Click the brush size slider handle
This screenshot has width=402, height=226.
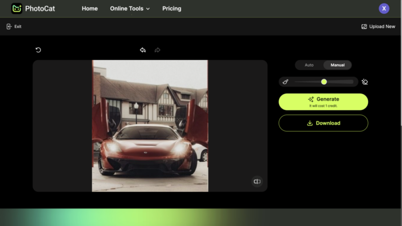(324, 82)
